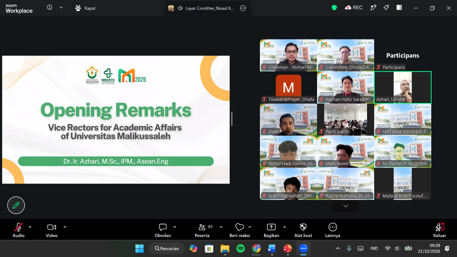Open Windows Start menu
This screenshot has width=457, height=257.
pyautogui.click(x=139, y=248)
